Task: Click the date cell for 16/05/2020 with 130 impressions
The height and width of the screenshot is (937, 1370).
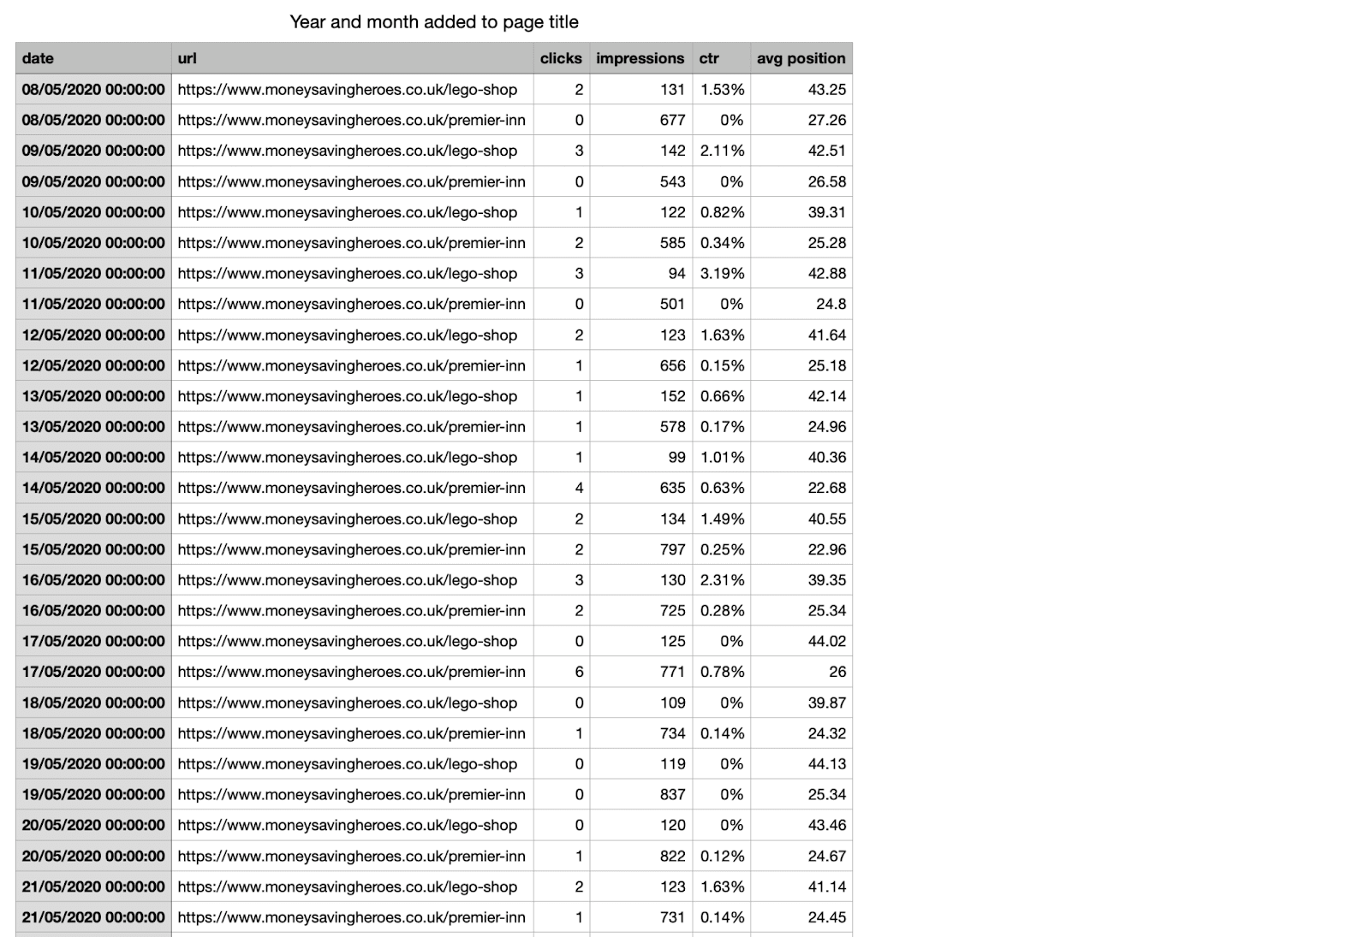Action: (x=93, y=579)
